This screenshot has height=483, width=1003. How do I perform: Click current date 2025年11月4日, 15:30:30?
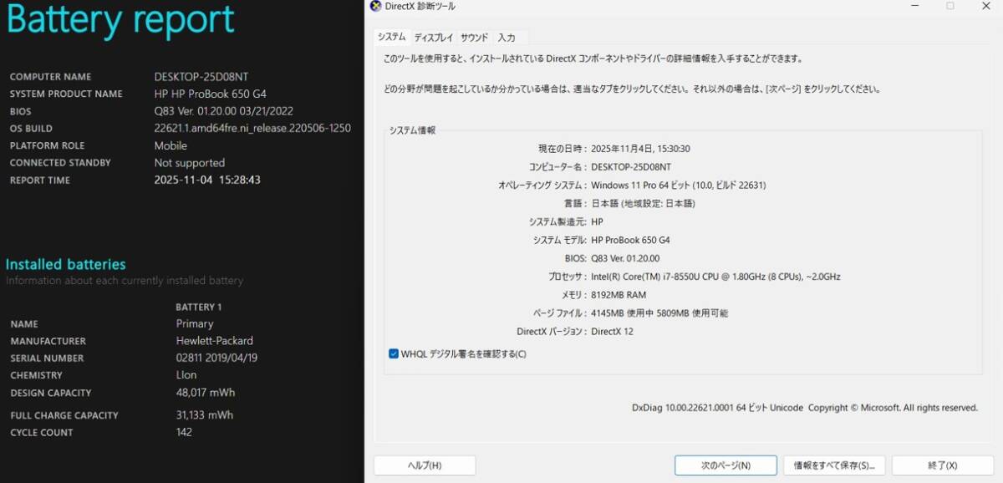coord(640,149)
